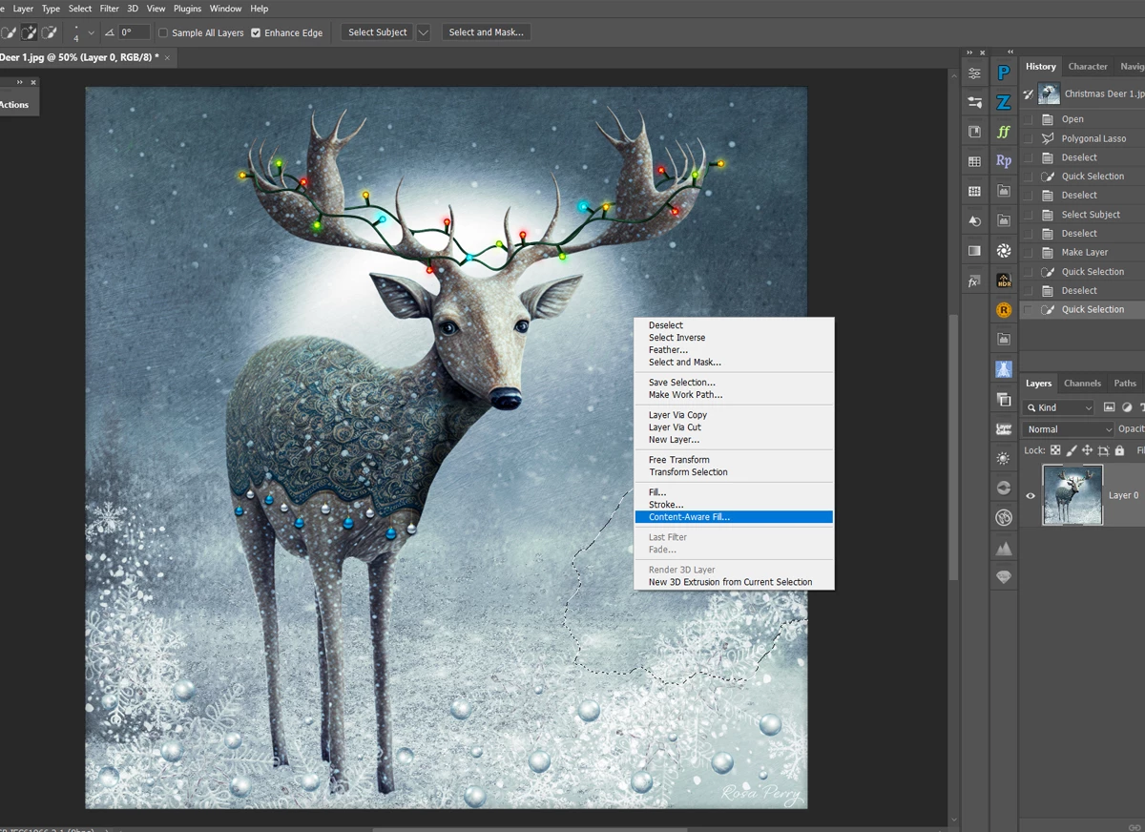Select the Add to selection brush mode
The image size is (1145, 832).
click(x=30, y=32)
